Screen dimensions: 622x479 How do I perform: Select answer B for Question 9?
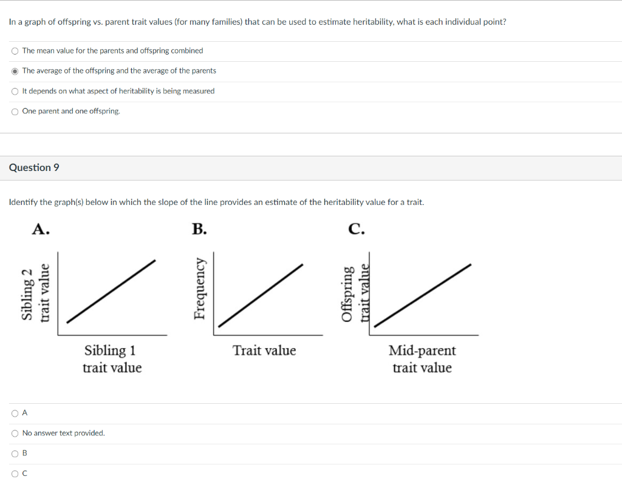coord(14,453)
